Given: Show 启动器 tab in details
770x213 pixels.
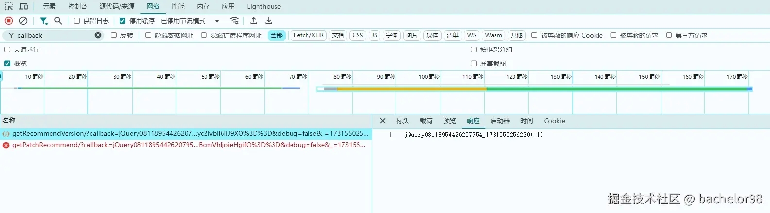Looking at the screenshot, I should pyautogui.click(x=500, y=121).
